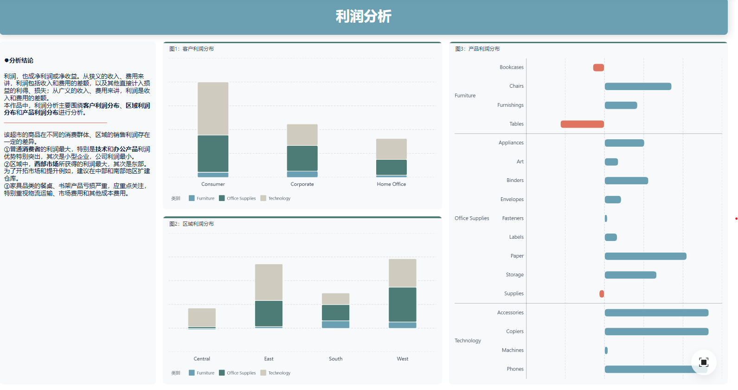Click the Storage profit bar
The image size is (738, 390).
[630, 275]
